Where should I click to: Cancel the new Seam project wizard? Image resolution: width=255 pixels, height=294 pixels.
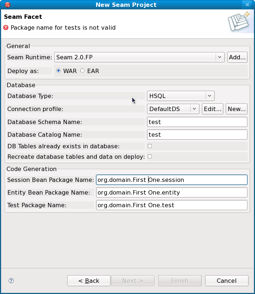pos(226,281)
